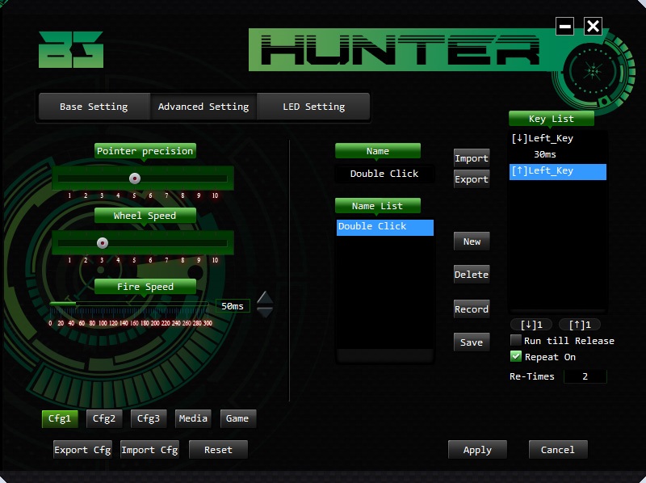Click the Fire Speed label
The height and width of the screenshot is (483, 646).
[x=145, y=287]
